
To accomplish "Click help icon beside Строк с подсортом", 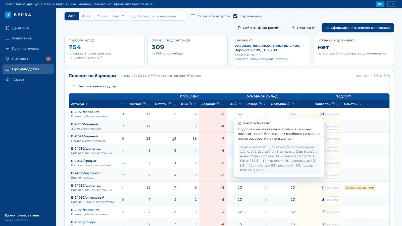I will pos(188,40).
